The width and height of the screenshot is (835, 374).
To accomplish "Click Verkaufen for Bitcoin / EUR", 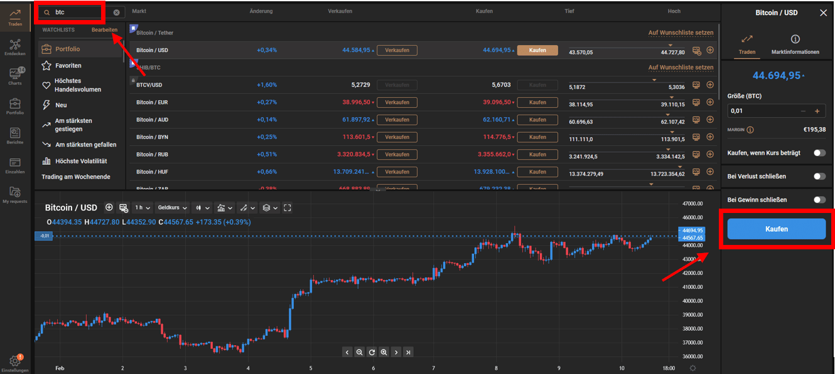I will (397, 102).
